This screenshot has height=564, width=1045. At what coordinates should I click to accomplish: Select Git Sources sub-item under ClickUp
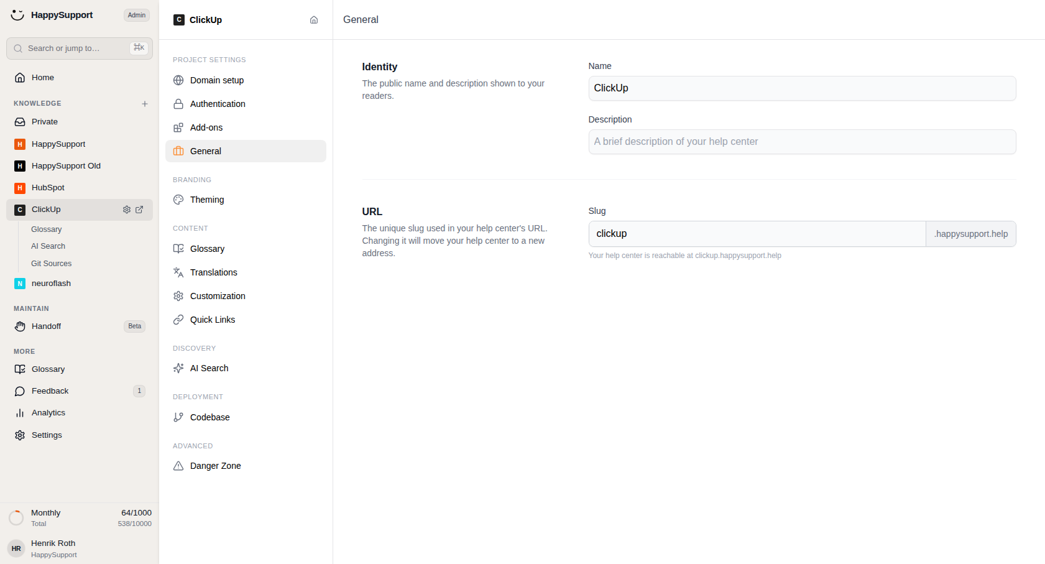point(51,264)
